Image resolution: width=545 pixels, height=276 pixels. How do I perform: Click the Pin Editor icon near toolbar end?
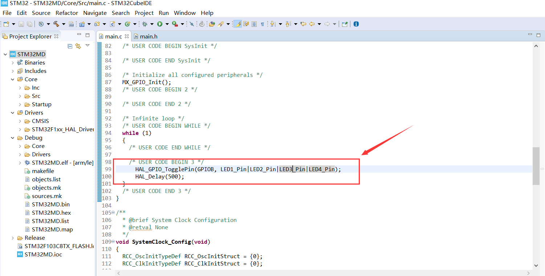[x=345, y=24]
